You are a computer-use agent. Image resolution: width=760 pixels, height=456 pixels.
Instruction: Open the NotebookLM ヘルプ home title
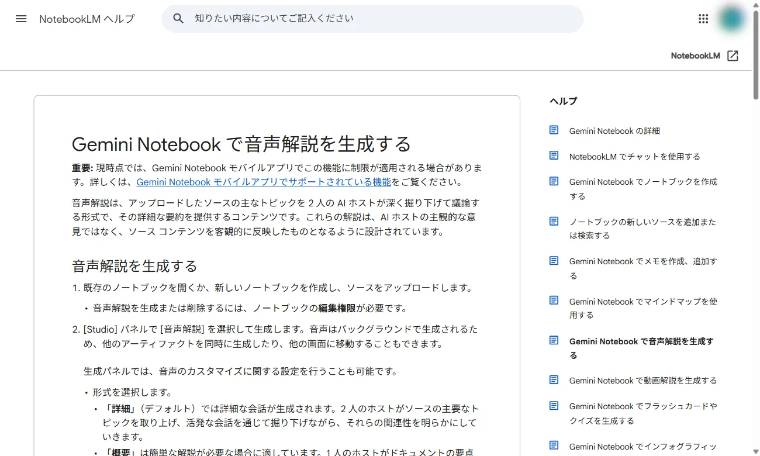coord(87,19)
